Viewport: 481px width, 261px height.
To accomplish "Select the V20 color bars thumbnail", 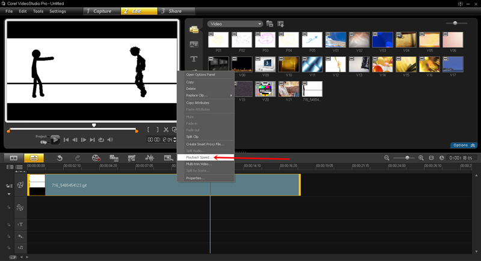I will [265, 89].
